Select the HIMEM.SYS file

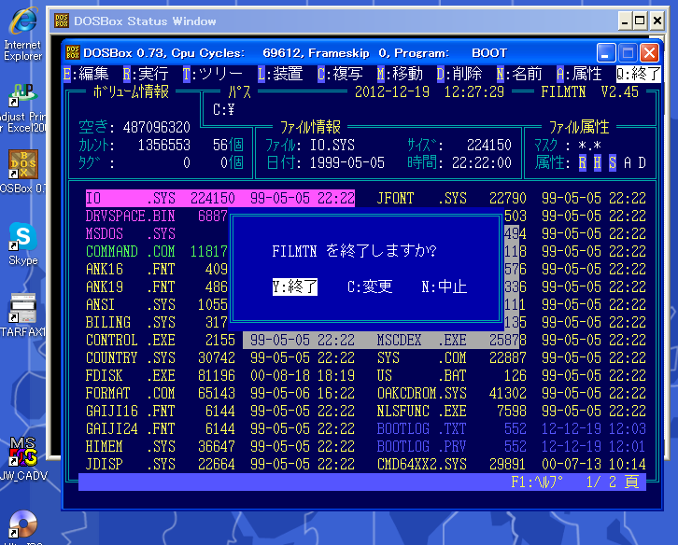tap(220, 446)
